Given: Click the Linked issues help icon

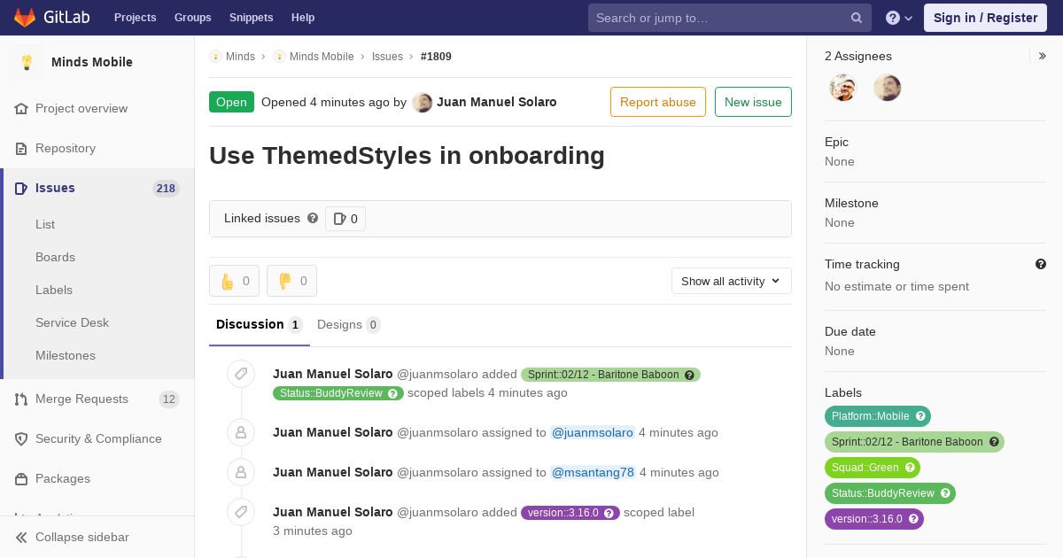Looking at the screenshot, I should (313, 218).
